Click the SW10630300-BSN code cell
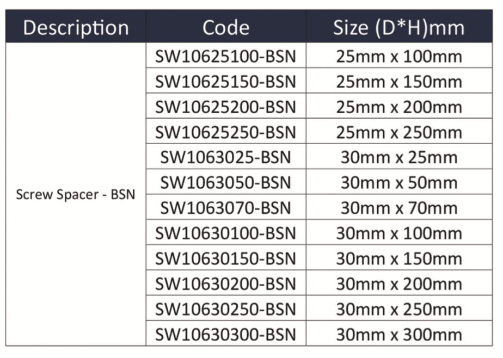This screenshot has height=358, width=503. (226, 334)
